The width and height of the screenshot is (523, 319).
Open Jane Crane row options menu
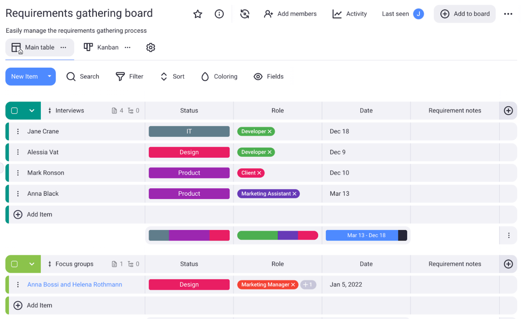tap(18, 131)
